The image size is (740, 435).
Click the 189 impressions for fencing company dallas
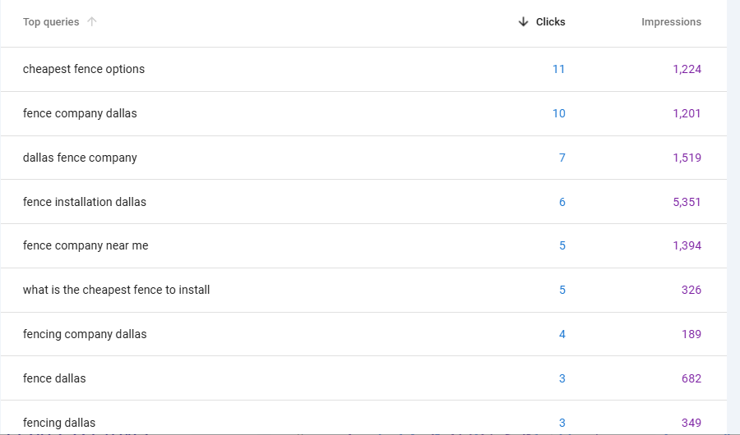coord(691,334)
